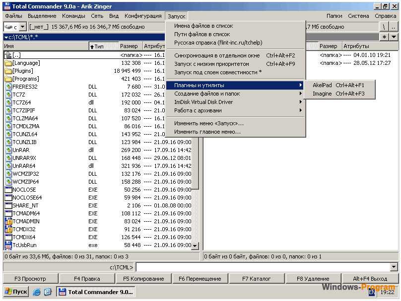Click the TC7ZIPIF file icon
This screenshot has width=401, height=301.
pyautogui.click(x=9, y=110)
